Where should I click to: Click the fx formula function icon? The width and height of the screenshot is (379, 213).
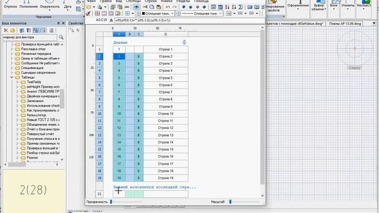pos(111,21)
